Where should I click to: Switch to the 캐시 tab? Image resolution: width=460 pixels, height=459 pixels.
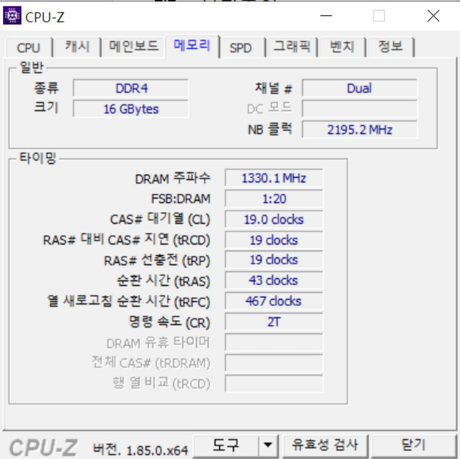click(77, 47)
